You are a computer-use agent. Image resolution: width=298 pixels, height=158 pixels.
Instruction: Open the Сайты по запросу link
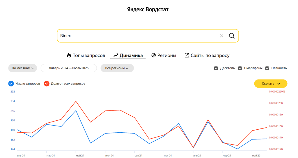click(210, 56)
